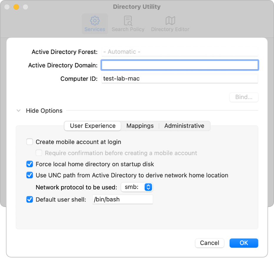Click the Hide Options label
This screenshot has height=258, width=274.
pos(44,111)
